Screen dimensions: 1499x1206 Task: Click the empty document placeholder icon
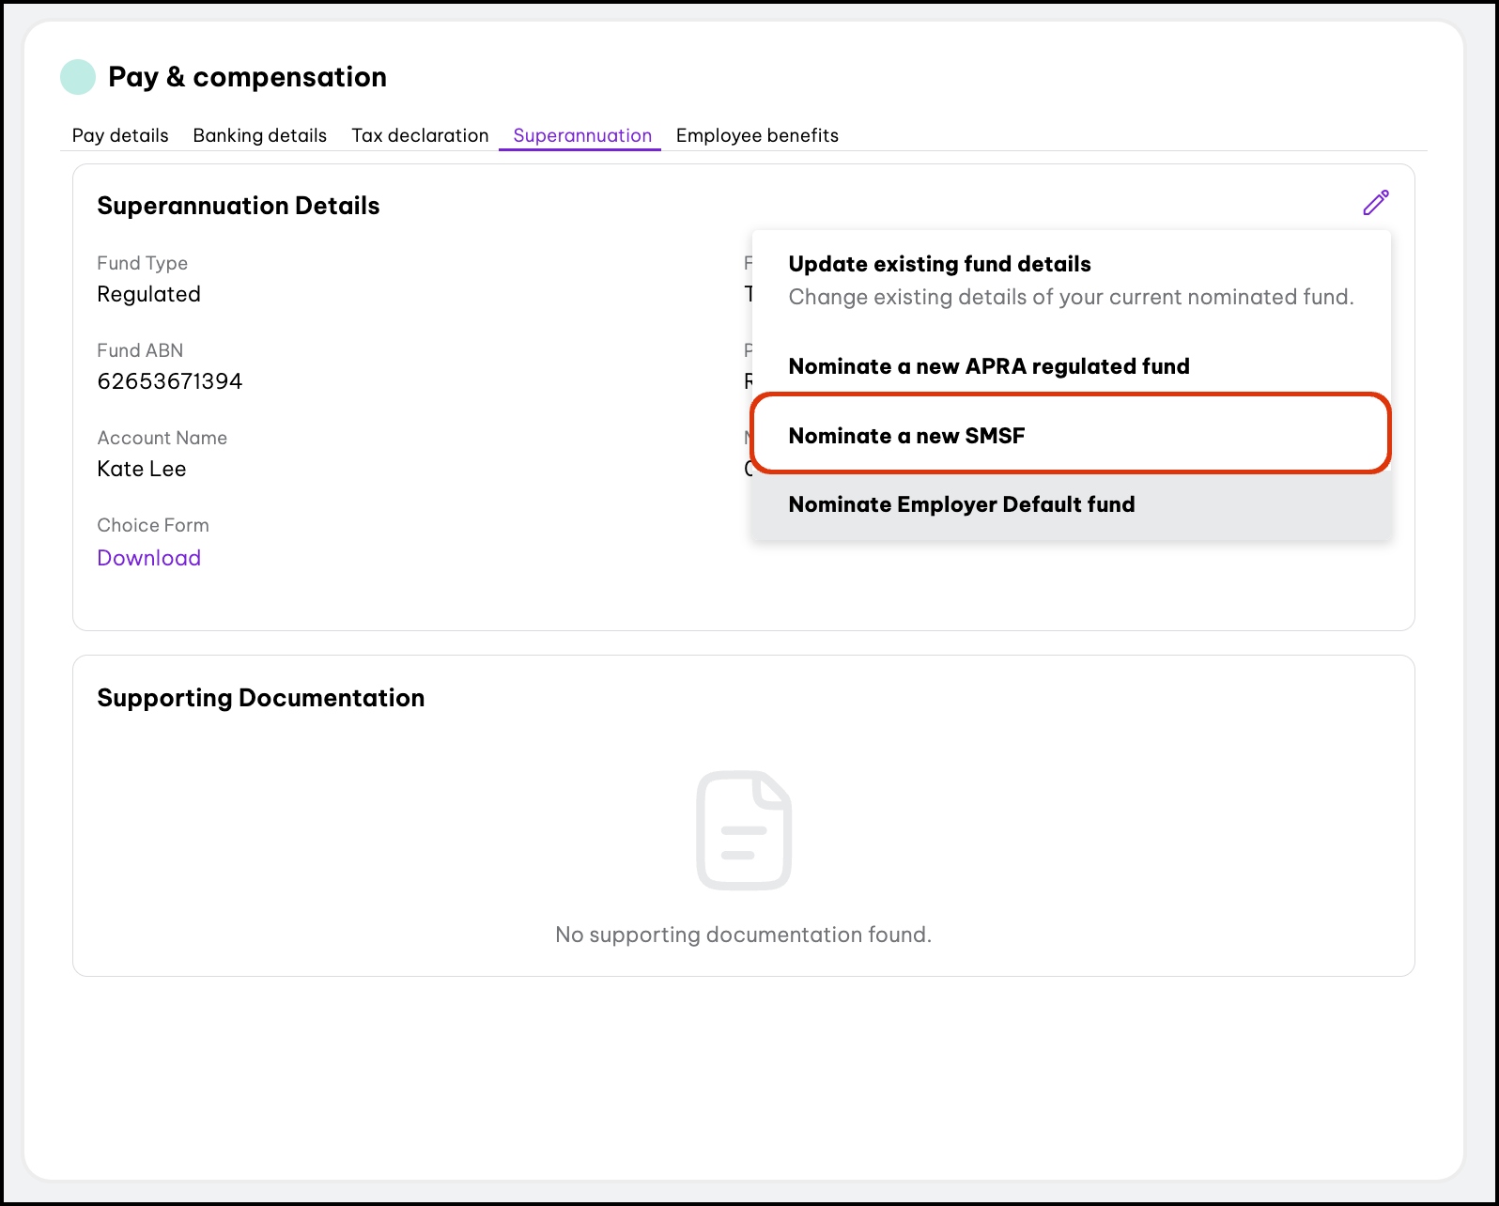point(743,830)
